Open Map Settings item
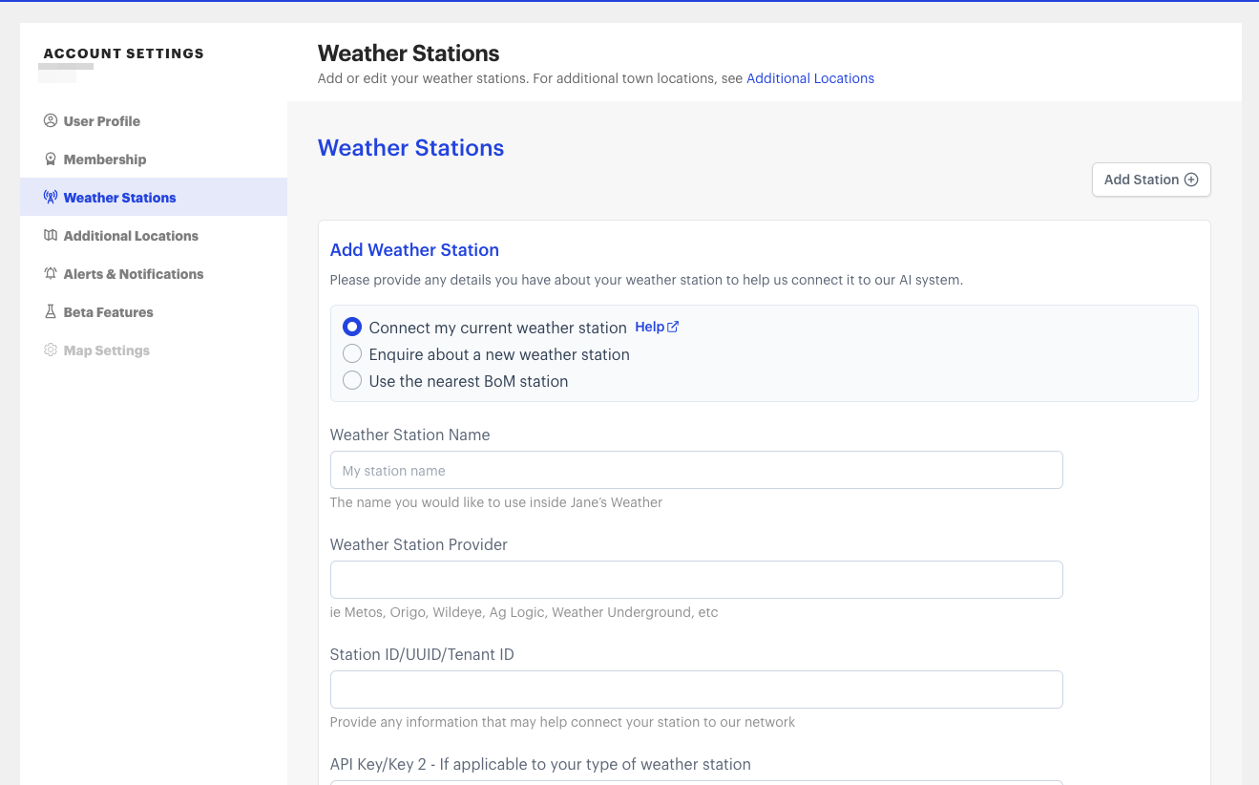1259x785 pixels. point(154,350)
